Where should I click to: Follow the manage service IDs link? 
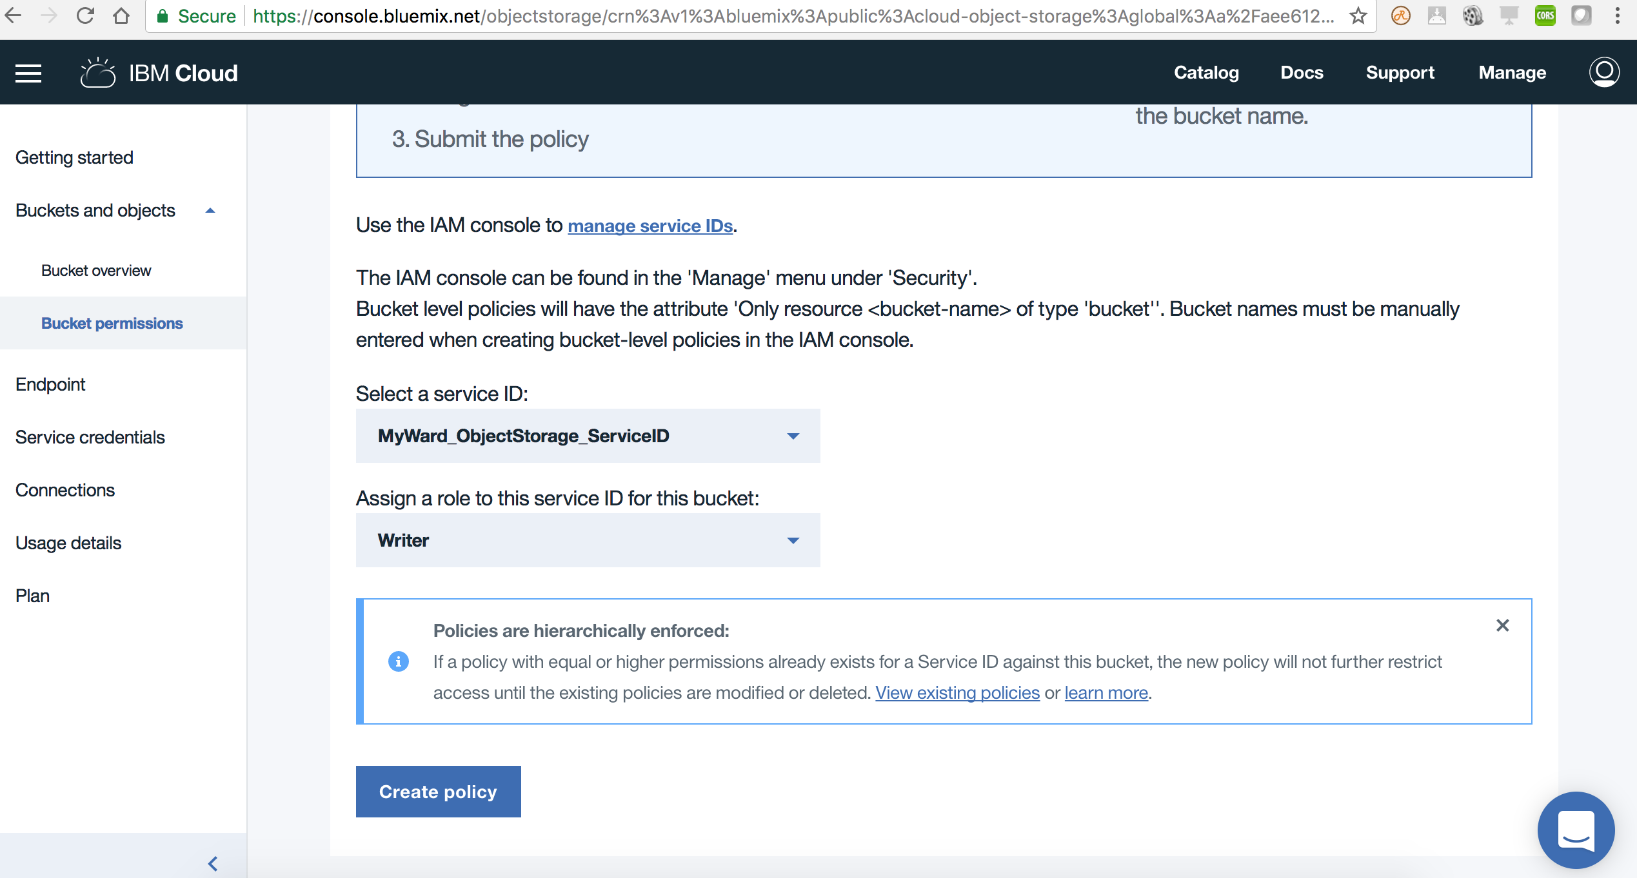click(x=650, y=226)
